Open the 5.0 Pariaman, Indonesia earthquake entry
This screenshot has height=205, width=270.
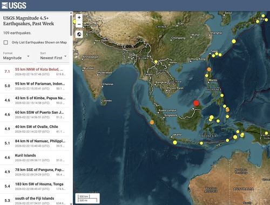35,86
